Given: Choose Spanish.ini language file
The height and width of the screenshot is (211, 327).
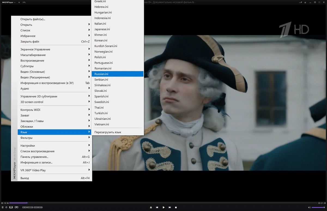Looking at the screenshot, I should [118, 96].
